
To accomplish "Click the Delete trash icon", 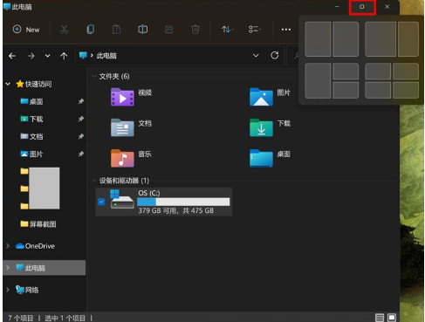I will point(195,30).
